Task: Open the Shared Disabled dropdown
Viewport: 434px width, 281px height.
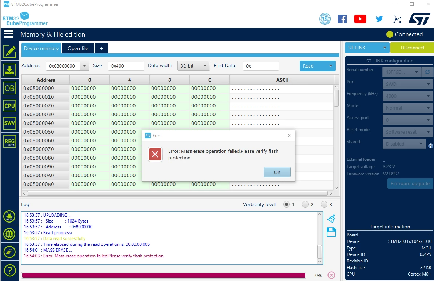Action: (404, 144)
